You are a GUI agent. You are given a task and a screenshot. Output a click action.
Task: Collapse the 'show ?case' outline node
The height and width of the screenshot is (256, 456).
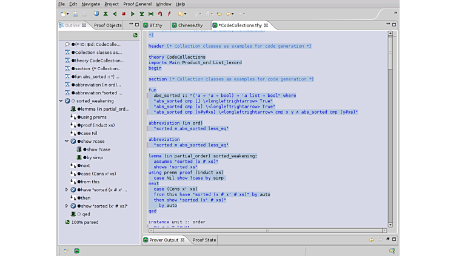[x=67, y=141]
